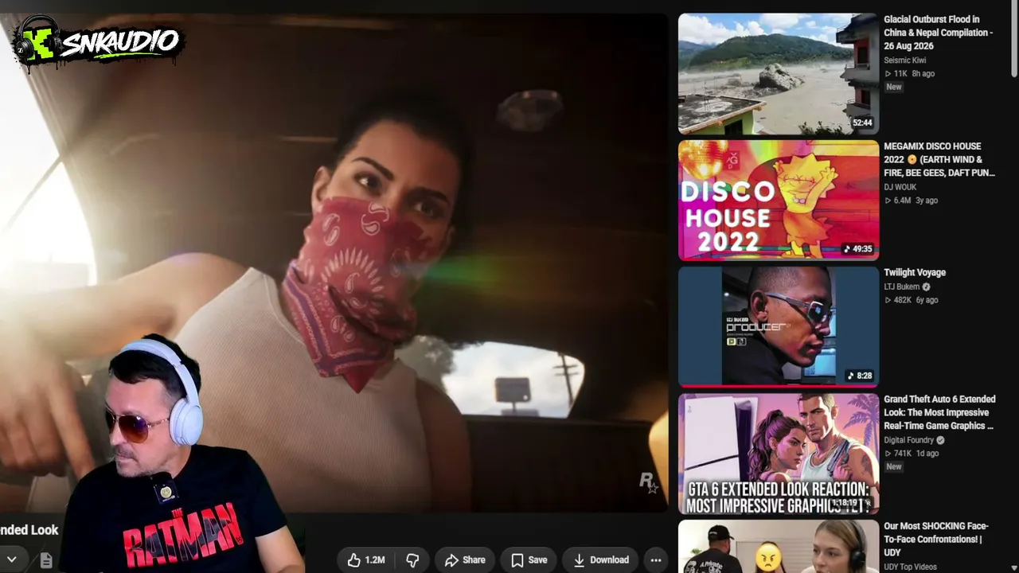This screenshot has width=1019, height=573.
Task: Click the '741K 1d ago' view count
Action: 912,454
